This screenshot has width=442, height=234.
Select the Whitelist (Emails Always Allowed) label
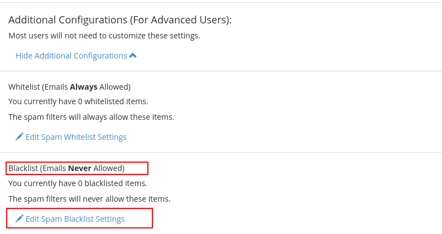[69, 87]
